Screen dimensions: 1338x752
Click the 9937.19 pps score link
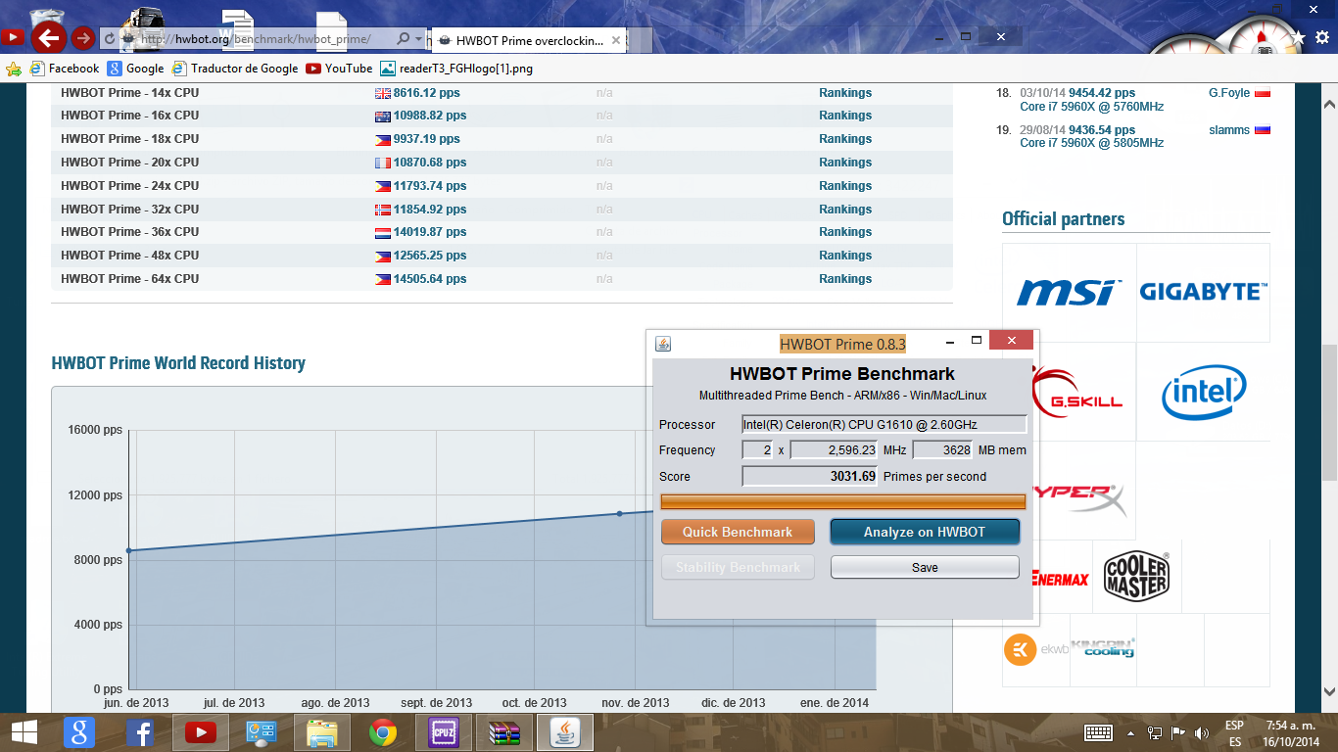tap(426, 139)
